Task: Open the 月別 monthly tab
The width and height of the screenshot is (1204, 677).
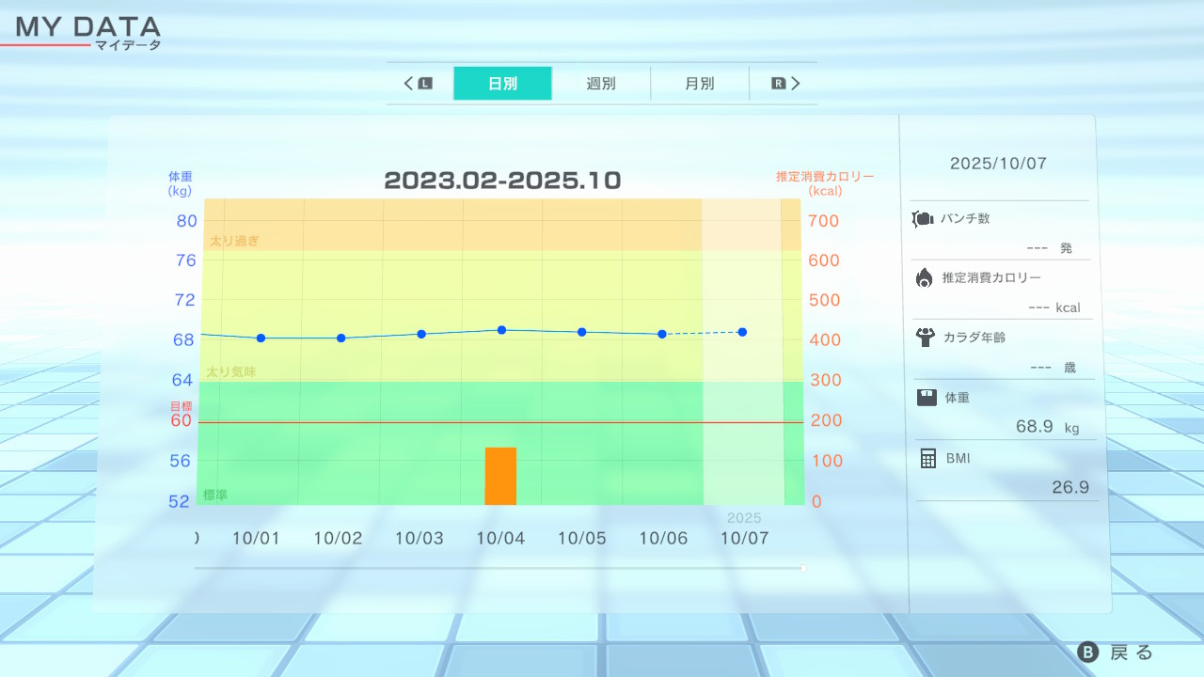Action: tap(699, 84)
